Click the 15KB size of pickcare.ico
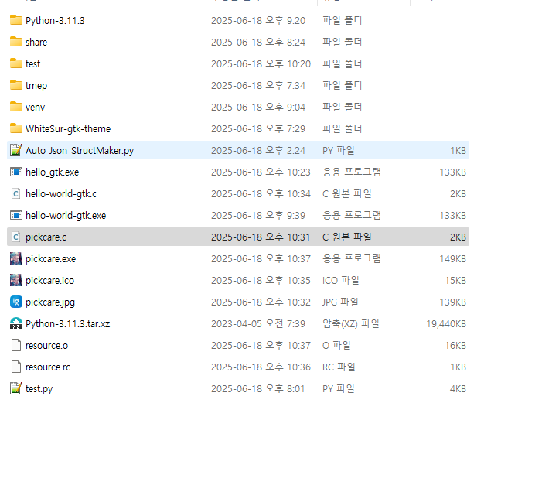The height and width of the screenshot is (478, 542). (455, 281)
